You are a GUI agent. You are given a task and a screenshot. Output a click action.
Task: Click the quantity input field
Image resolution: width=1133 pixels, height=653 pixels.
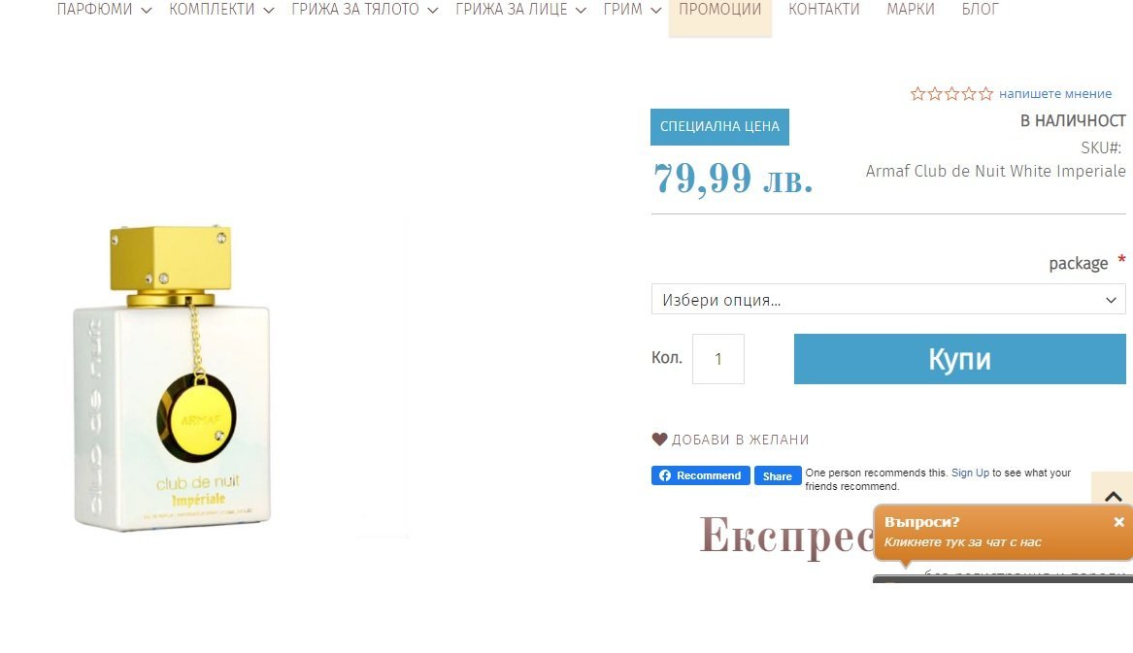pos(718,359)
